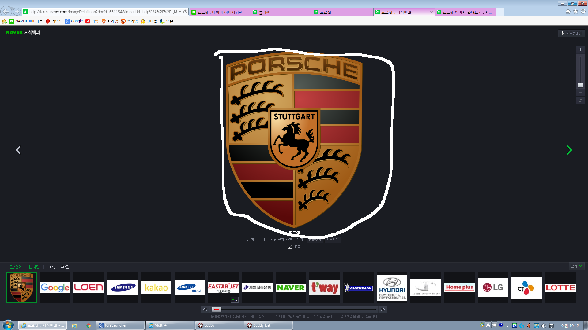Click the thumbnail strip slider handle
This screenshot has width=588, height=330.
click(217, 309)
